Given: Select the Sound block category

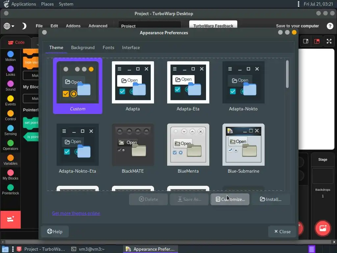Looking at the screenshot, I should (x=10, y=86).
